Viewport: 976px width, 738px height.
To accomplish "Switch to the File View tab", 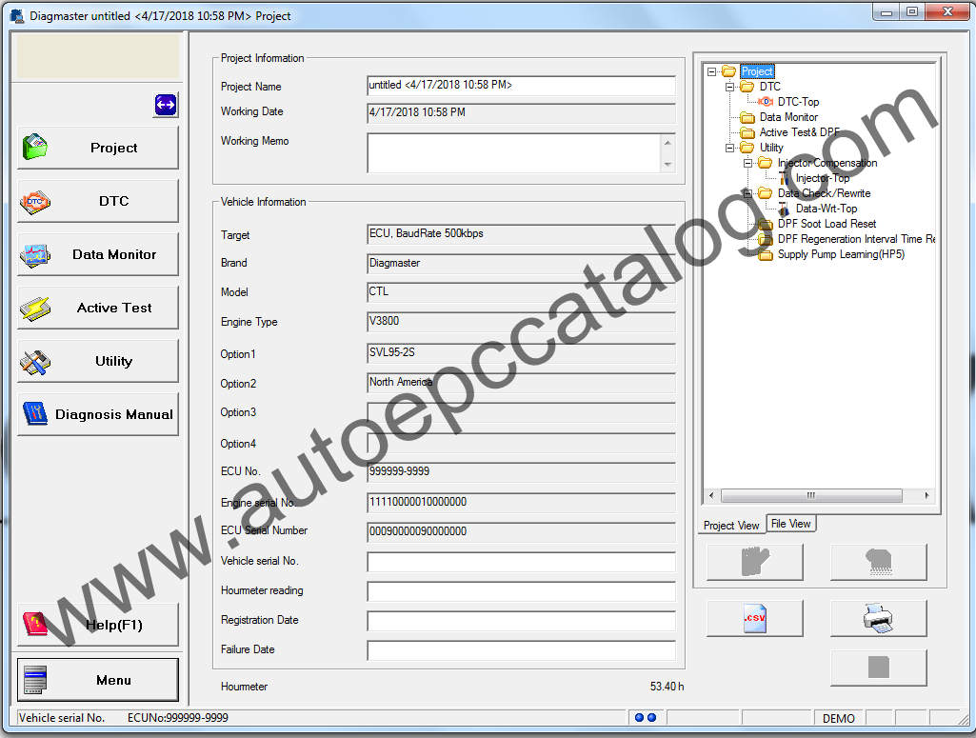I will (x=790, y=523).
